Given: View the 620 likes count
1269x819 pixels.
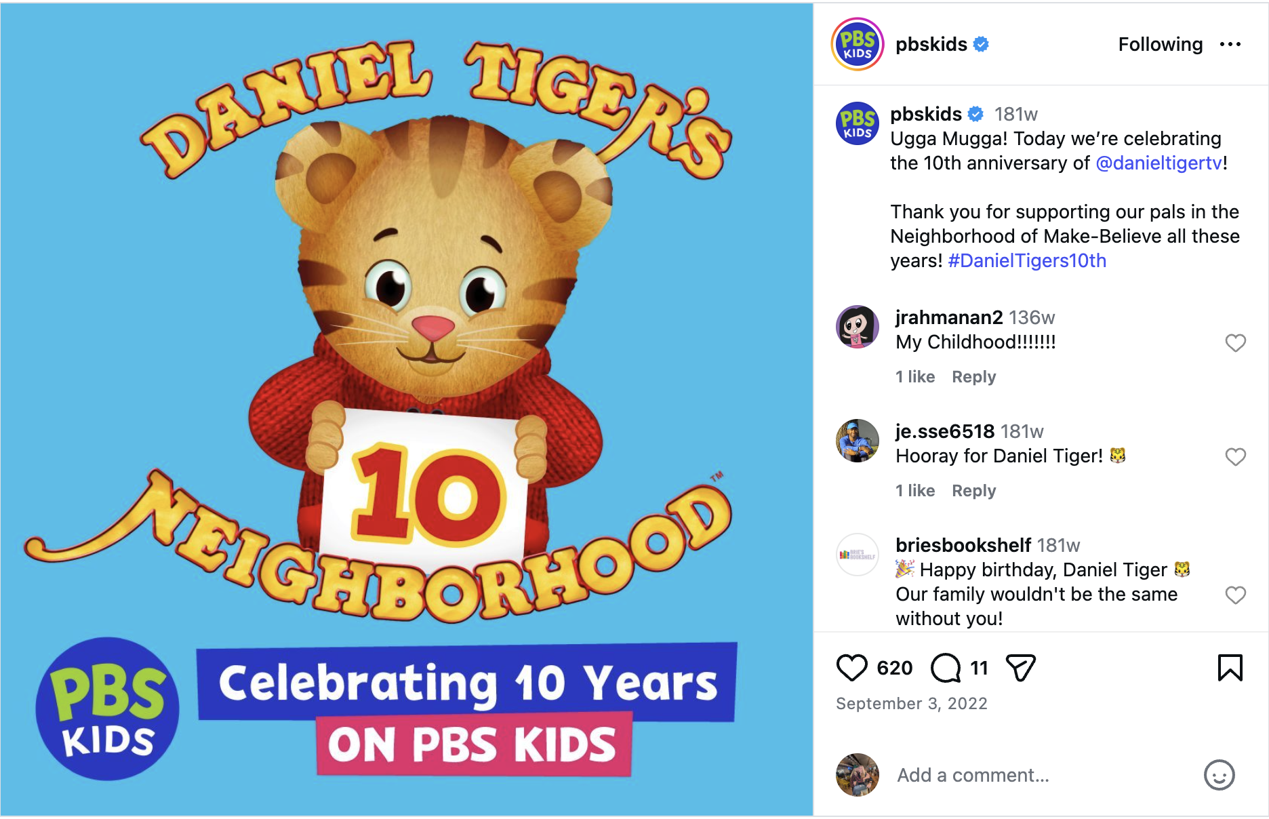Looking at the screenshot, I should click(894, 668).
